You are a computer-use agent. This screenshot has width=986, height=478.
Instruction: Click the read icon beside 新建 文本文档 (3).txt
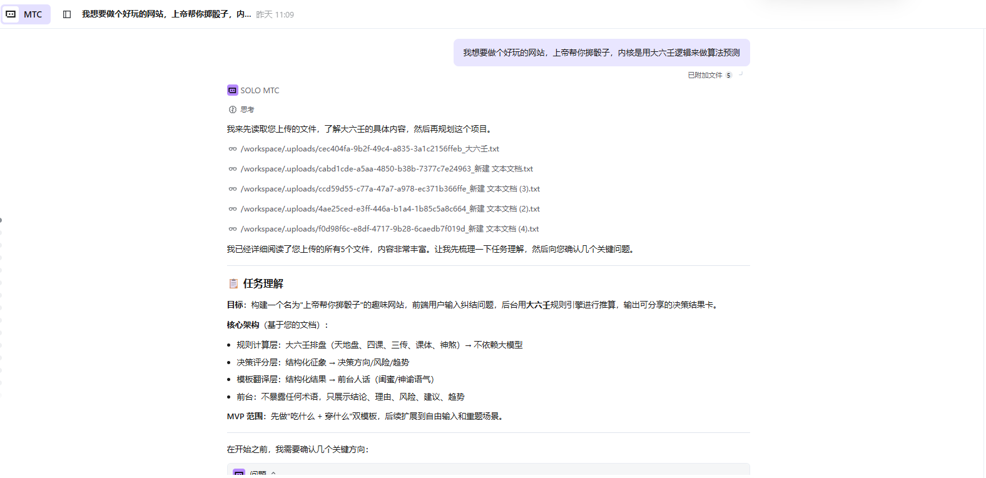click(233, 189)
